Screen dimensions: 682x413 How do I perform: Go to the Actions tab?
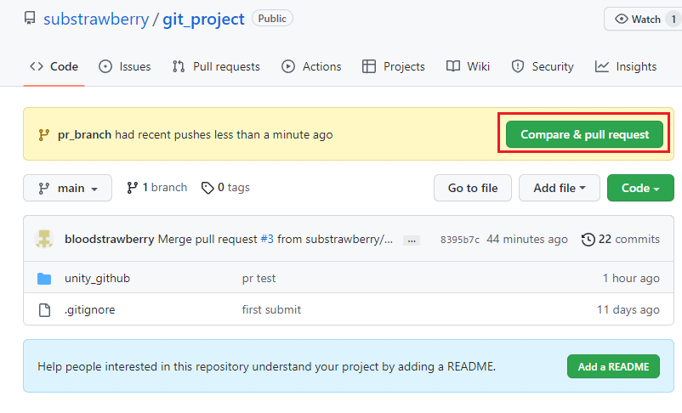(x=311, y=66)
